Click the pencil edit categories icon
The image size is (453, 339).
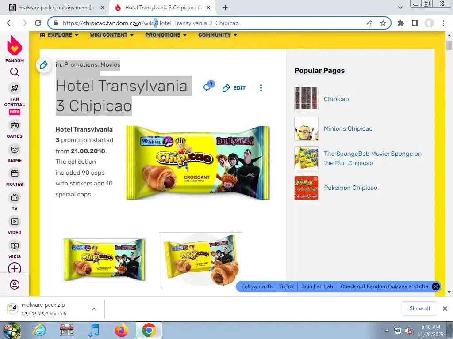[x=44, y=65]
